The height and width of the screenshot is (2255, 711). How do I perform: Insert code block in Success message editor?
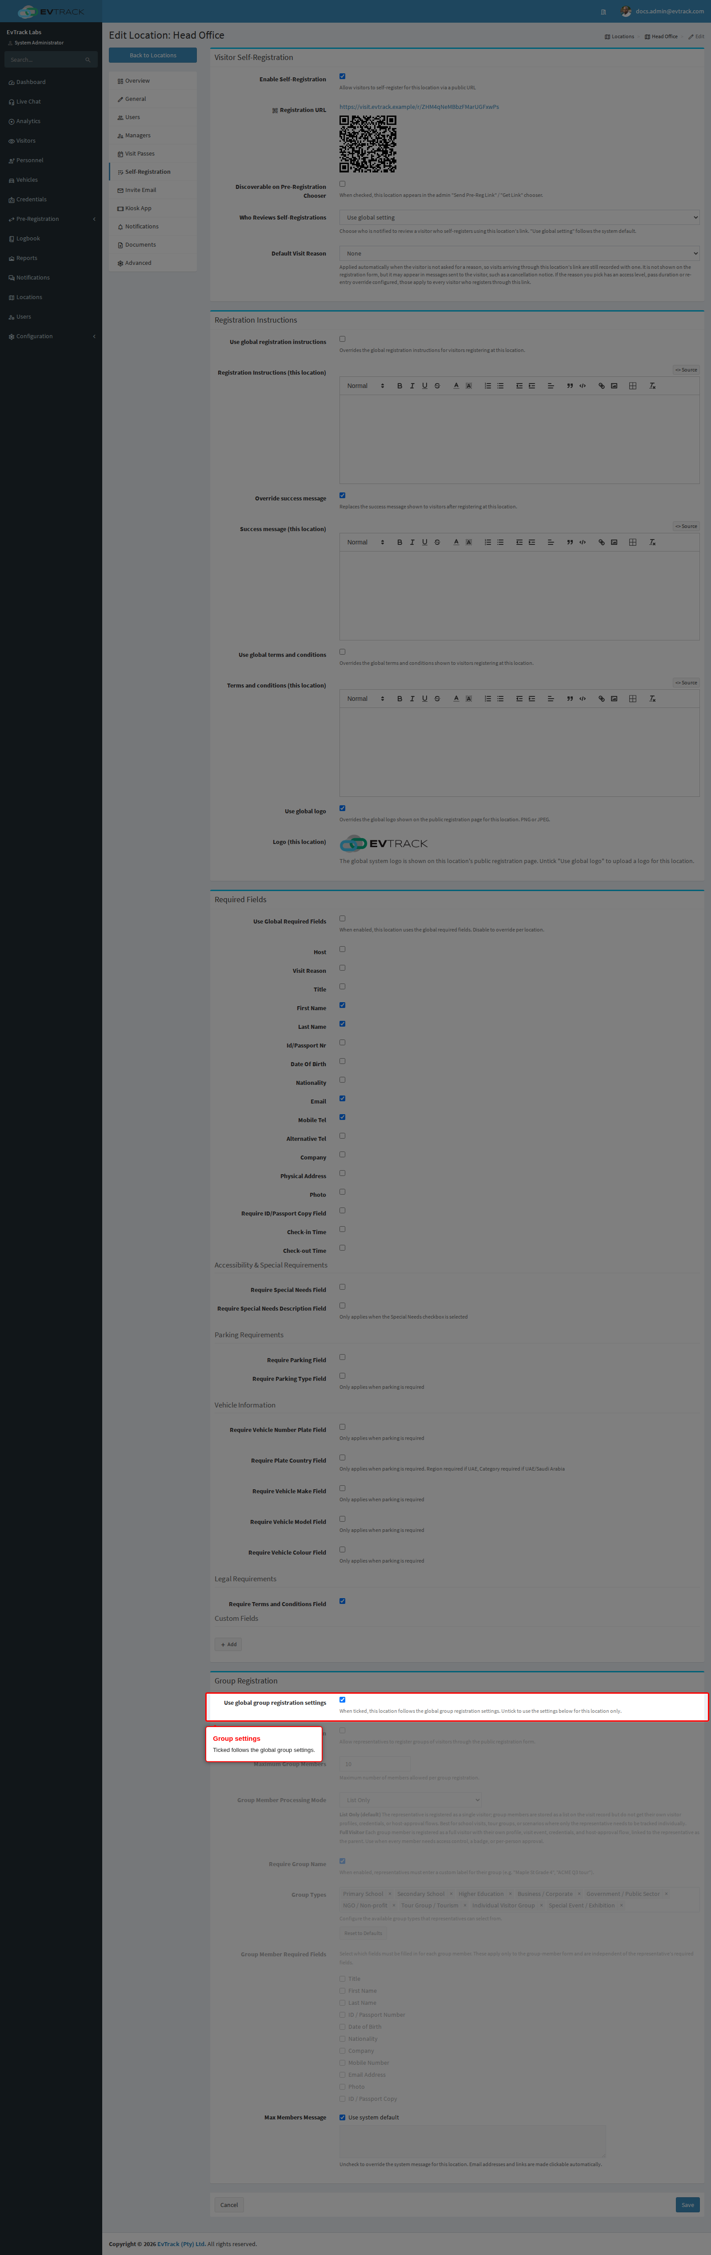tap(582, 543)
